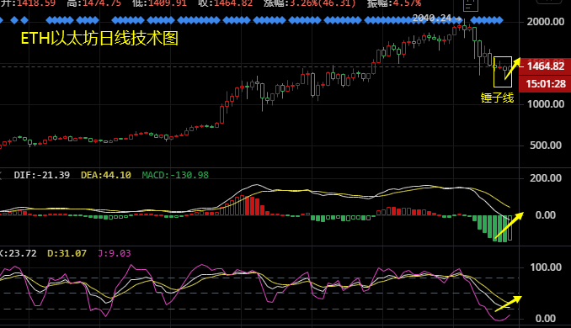Select the D:31.07 indicator value
571x328 pixels.
tap(67, 253)
